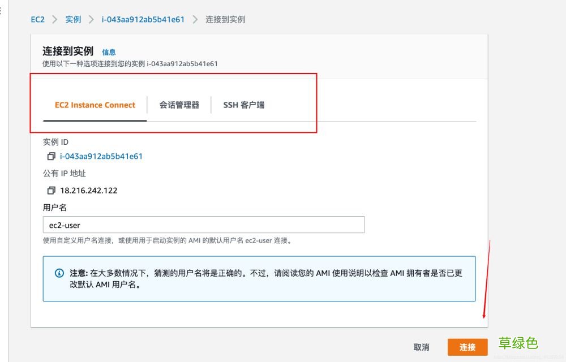Open the 信息 link beside 连接到实例

pyautogui.click(x=109, y=51)
